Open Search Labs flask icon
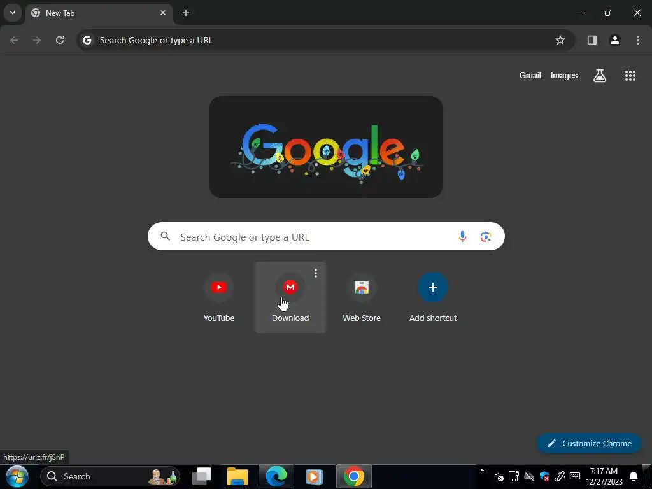Viewport: 652px width, 489px height. (x=600, y=75)
